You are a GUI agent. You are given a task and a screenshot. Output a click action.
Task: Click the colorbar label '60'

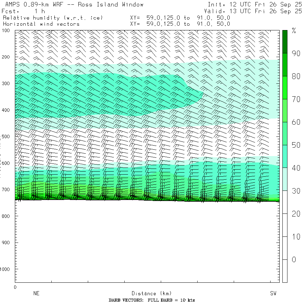tap(296, 122)
